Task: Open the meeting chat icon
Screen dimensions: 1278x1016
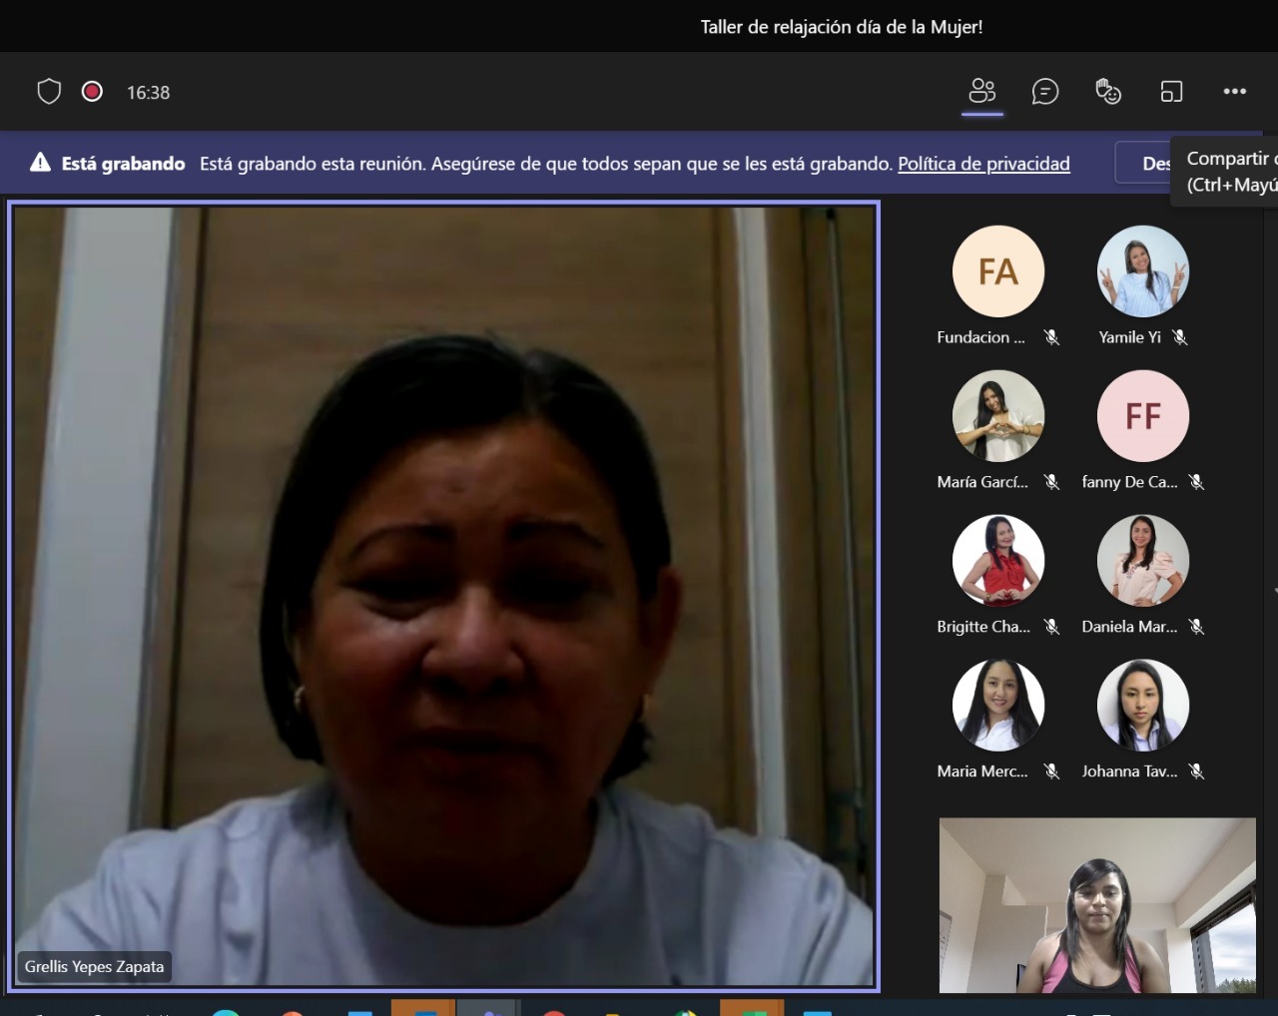Action: tap(1045, 92)
